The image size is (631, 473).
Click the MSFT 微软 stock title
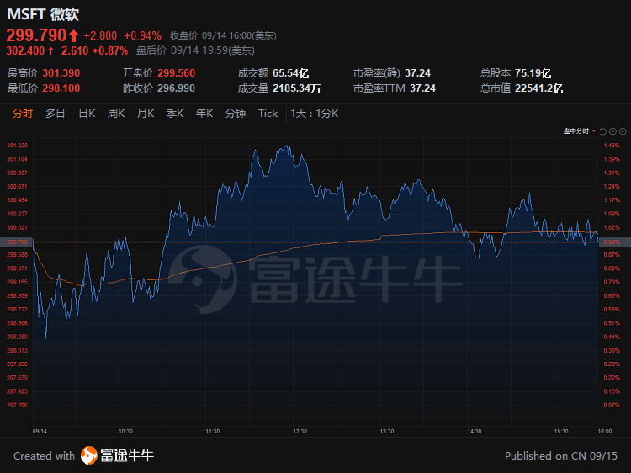(x=43, y=14)
